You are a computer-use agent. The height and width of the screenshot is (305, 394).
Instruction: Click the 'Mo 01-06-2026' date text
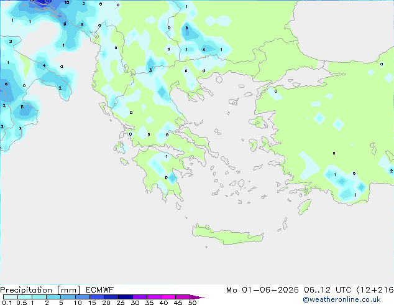click(x=262, y=290)
